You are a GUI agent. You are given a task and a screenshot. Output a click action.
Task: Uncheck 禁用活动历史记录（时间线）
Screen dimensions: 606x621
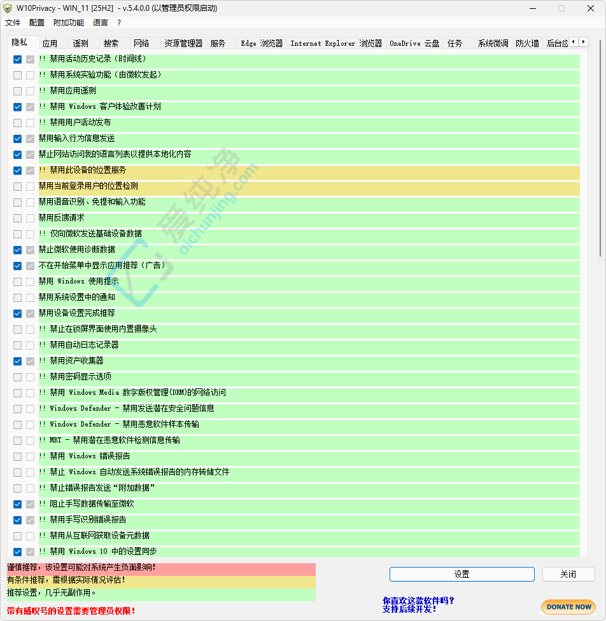click(x=17, y=59)
